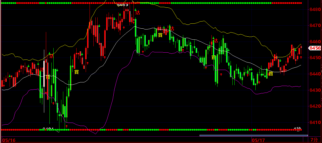322x143 pixels.
Task: Click the 8470 price axis label
Action: coord(315,25)
